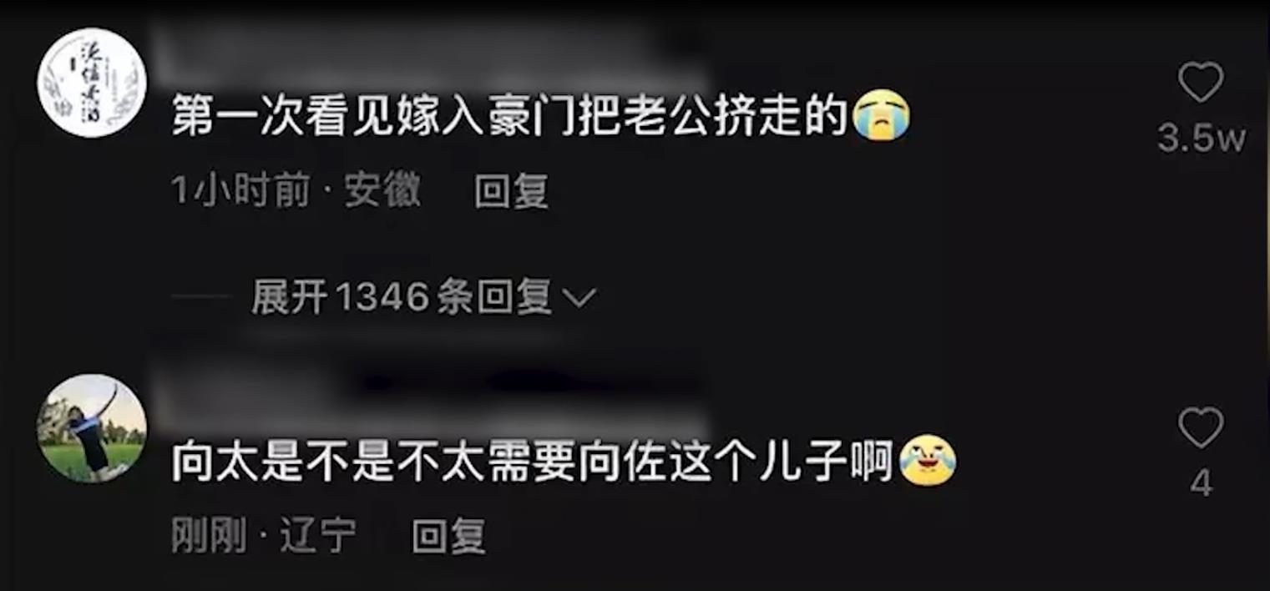Image resolution: width=1270 pixels, height=591 pixels.
Task: Click the like count showing 4
Action: pyautogui.click(x=1201, y=484)
